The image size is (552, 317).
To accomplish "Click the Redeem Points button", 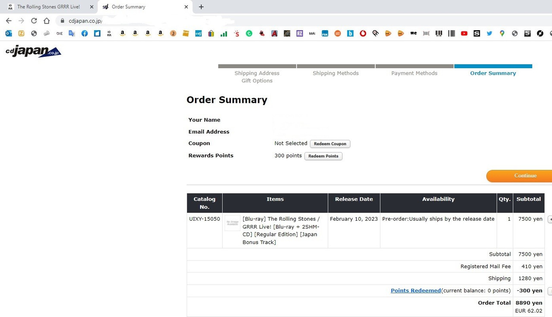I will coord(323,156).
